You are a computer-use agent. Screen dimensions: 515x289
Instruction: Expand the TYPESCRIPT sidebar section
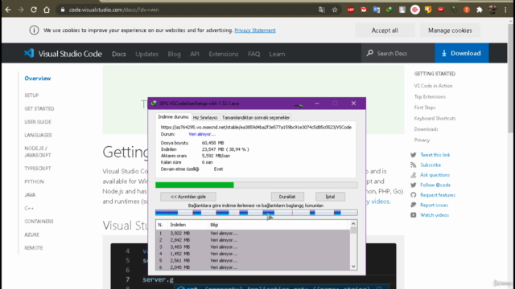[x=38, y=169]
